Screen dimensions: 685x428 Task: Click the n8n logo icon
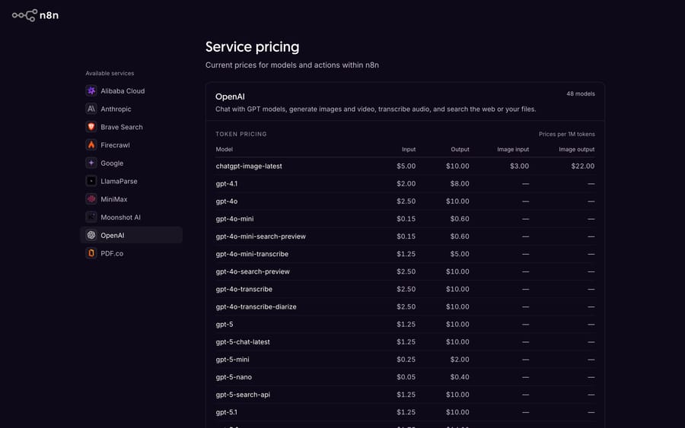(24, 15)
